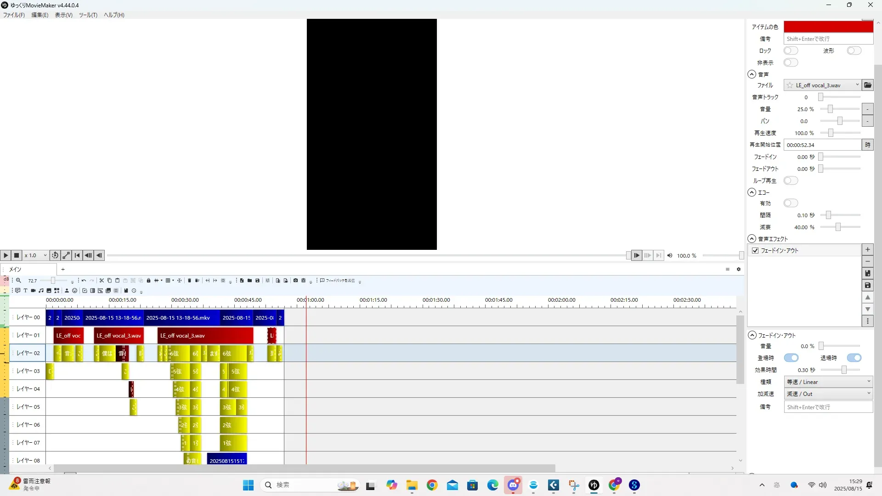Open the 種類 等速 / Linear dropdown
The image size is (882, 496).
point(828,382)
